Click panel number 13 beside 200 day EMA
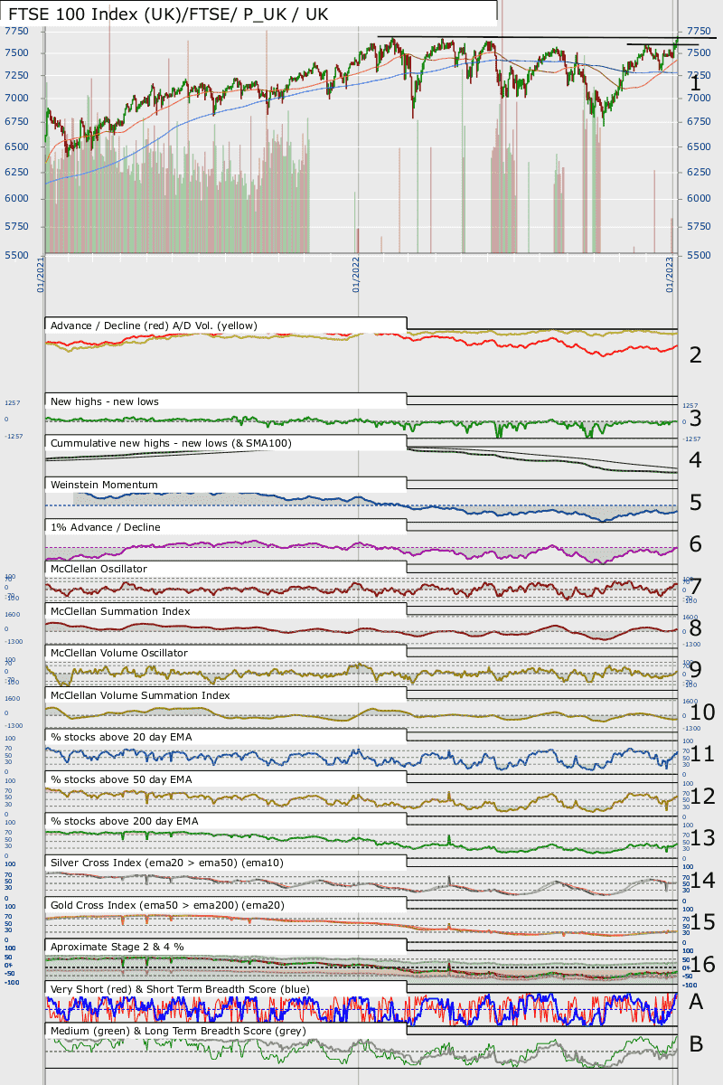The image size is (723, 1085). pos(702,838)
